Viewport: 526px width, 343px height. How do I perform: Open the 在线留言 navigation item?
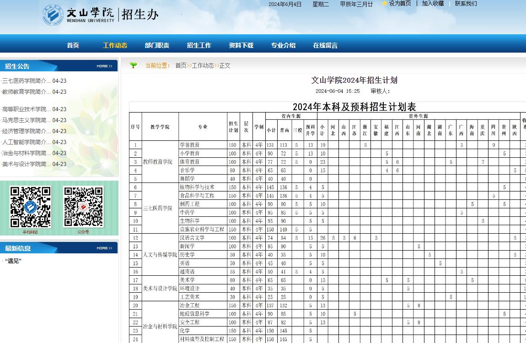(325, 45)
